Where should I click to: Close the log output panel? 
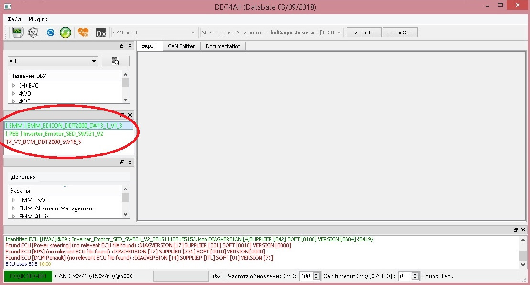click(x=523, y=230)
